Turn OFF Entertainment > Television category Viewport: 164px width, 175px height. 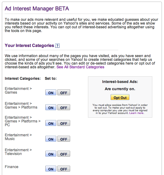tap(63, 154)
